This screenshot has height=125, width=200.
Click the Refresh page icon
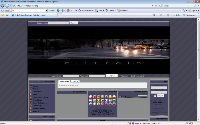[156, 6]
